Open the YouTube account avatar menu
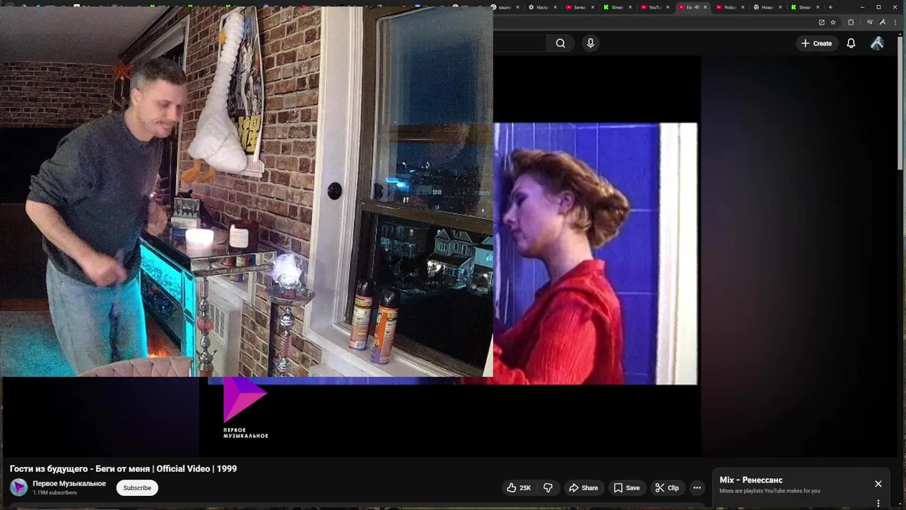The height and width of the screenshot is (510, 906). [x=877, y=43]
